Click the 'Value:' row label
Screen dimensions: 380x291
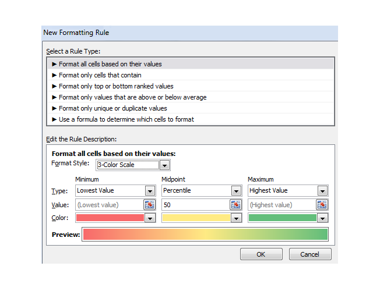[60, 205]
